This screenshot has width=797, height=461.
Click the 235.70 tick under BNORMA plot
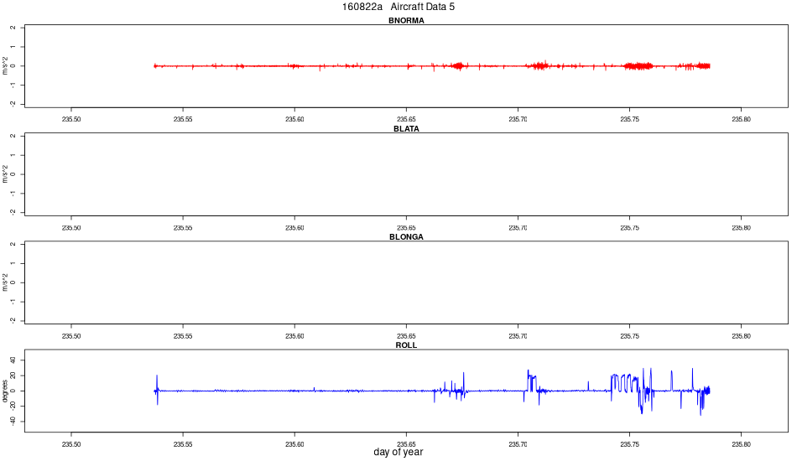click(x=518, y=119)
